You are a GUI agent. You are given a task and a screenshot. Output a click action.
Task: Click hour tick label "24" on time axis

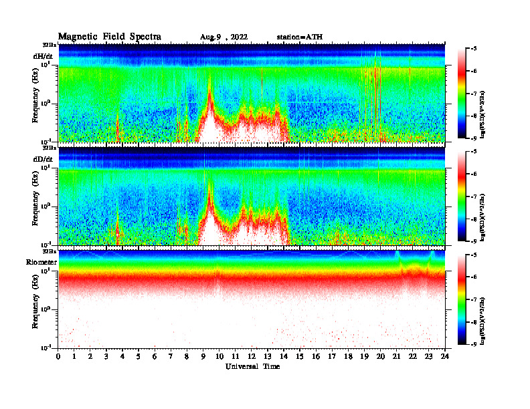tap(445, 357)
